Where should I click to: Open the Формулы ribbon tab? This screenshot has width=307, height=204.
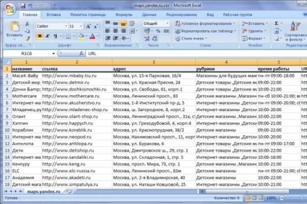[124, 15]
